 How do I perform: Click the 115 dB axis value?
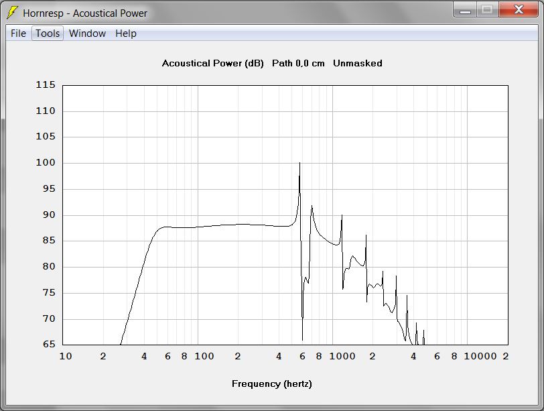point(46,84)
